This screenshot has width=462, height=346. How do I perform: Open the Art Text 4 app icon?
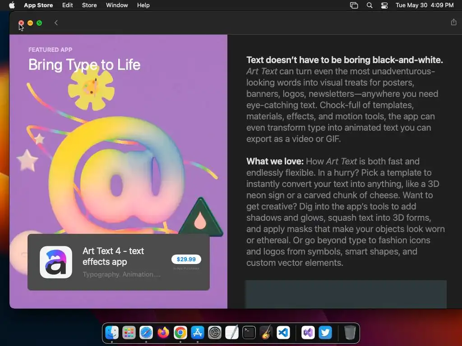(56, 262)
